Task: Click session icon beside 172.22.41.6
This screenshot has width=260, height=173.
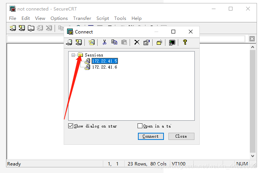Action: 87,67
